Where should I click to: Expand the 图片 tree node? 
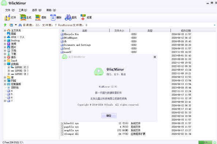point(5,47)
